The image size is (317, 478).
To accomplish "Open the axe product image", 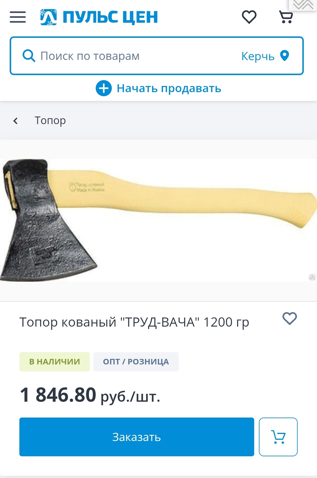I will click(x=158, y=220).
